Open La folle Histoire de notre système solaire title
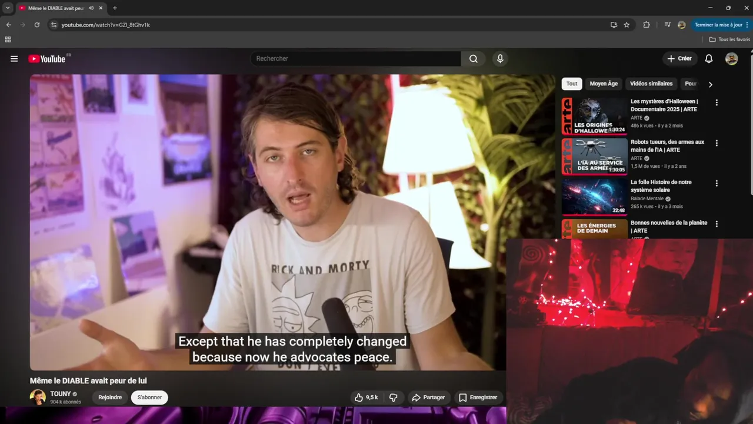This screenshot has width=753, height=424. 661,186
